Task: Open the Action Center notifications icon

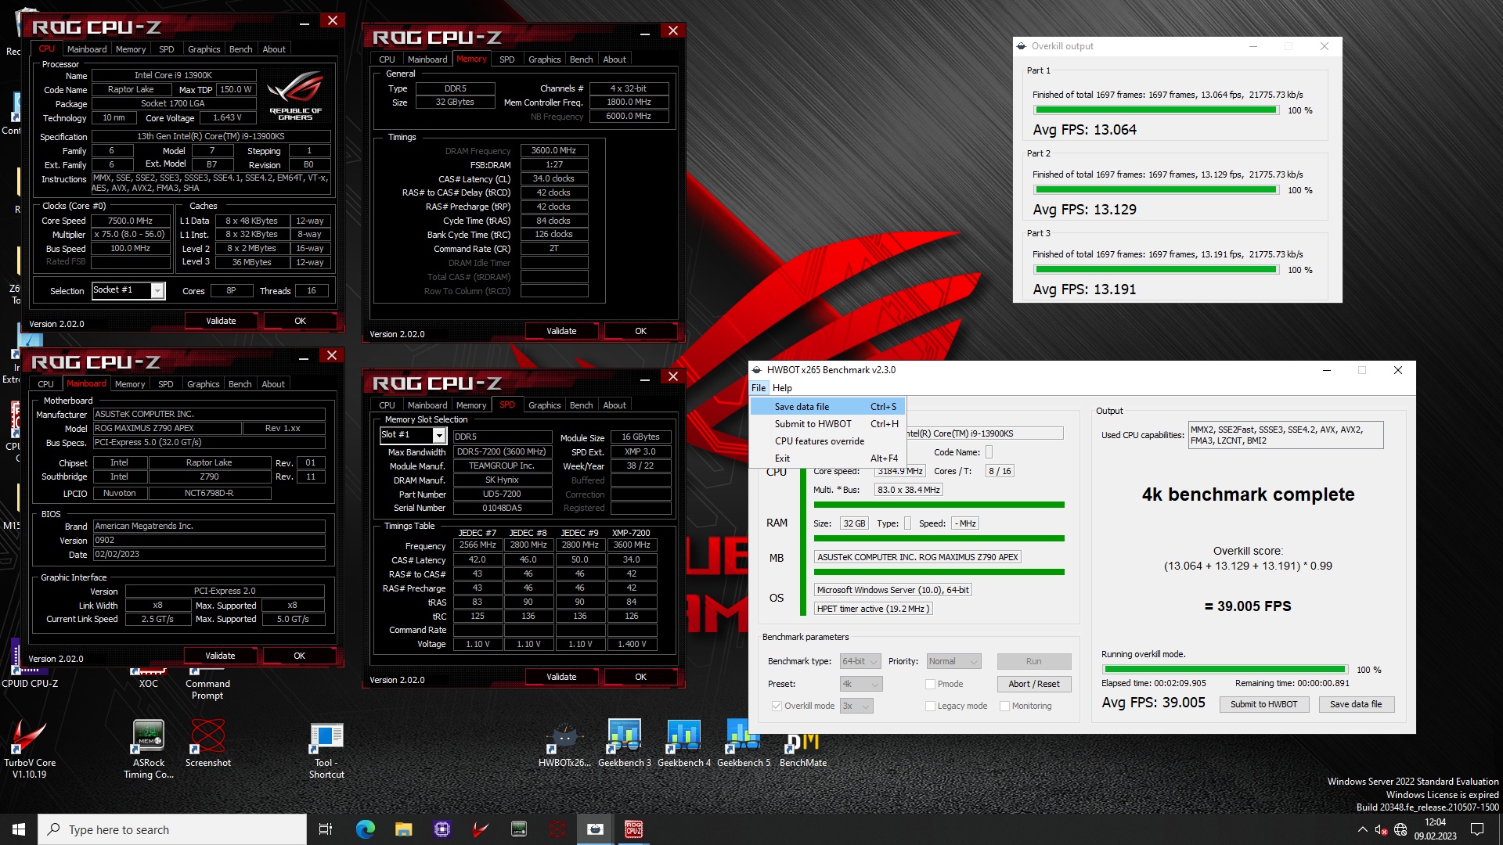Action: tap(1477, 829)
